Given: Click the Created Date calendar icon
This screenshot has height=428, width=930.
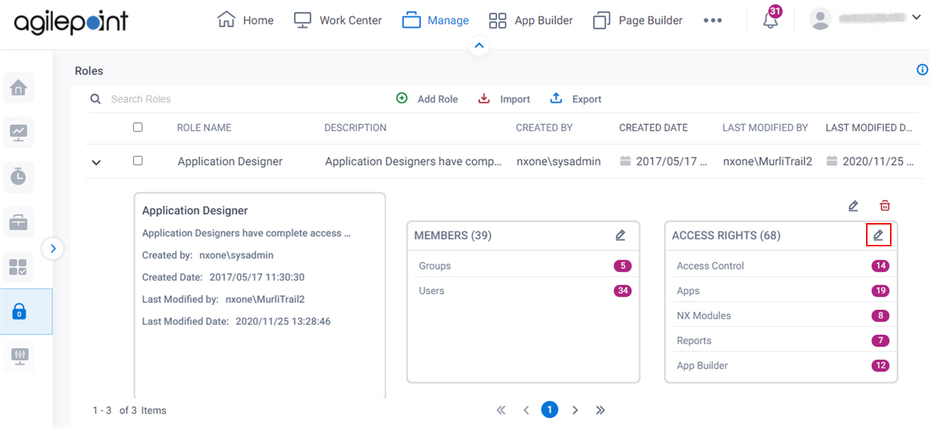Looking at the screenshot, I should point(625,161).
